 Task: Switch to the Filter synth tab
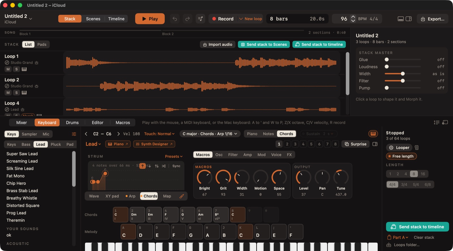pyautogui.click(x=233, y=155)
